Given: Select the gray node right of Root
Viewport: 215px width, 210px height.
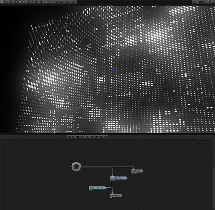Looking at the screenshot, I should (137, 171).
